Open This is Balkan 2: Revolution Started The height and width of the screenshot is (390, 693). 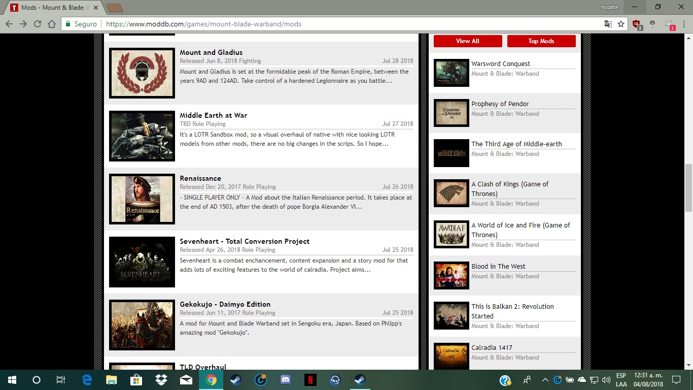[512, 311]
